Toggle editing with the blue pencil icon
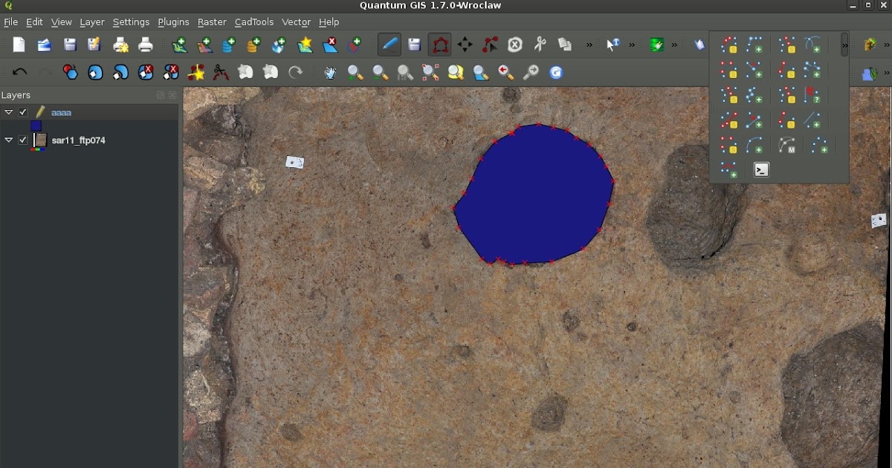 tap(390, 45)
